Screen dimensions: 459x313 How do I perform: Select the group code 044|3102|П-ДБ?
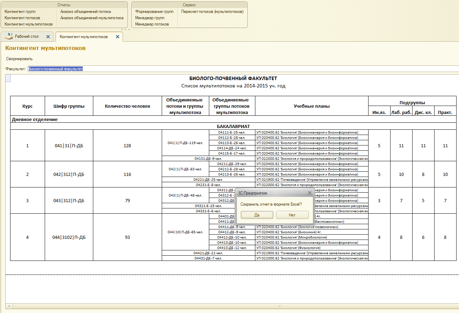(x=69, y=237)
